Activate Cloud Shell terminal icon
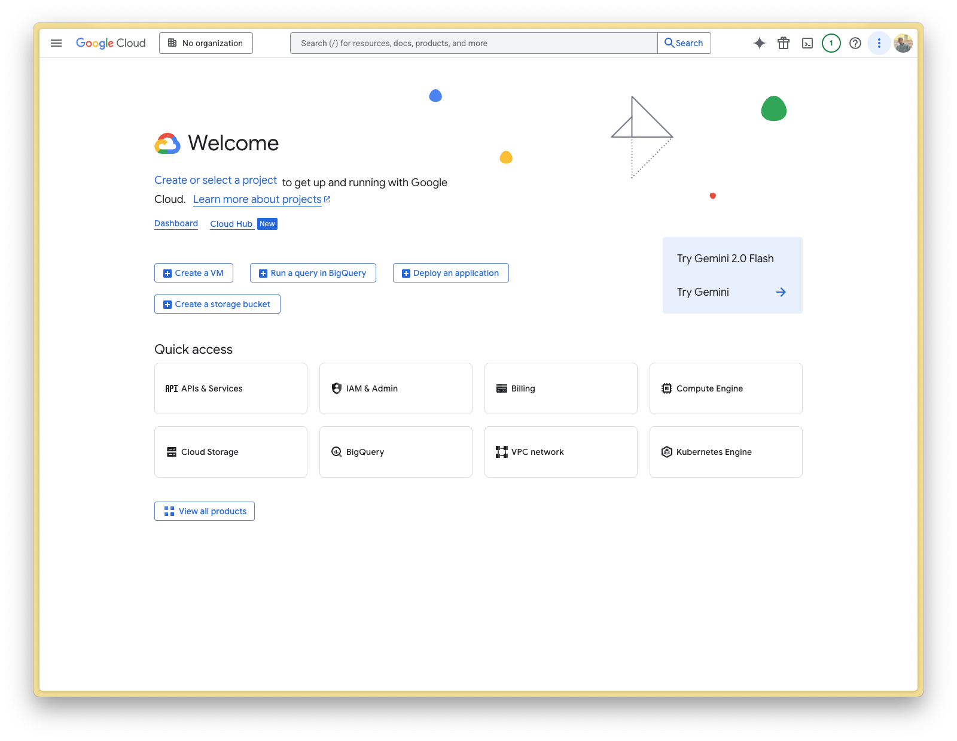This screenshot has height=741, width=957. (x=807, y=42)
